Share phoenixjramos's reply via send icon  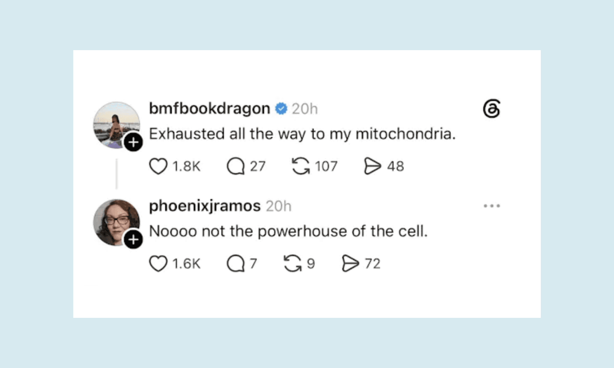click(350, 264)
